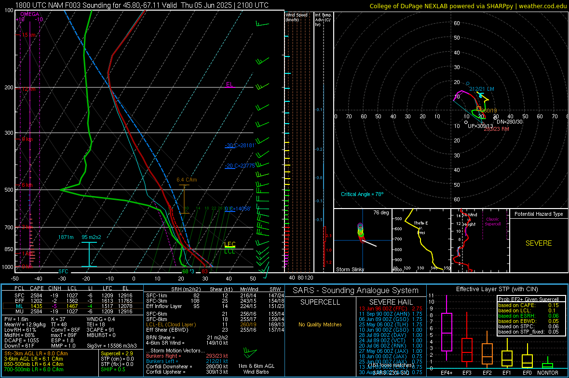Click the 'based on CAPE:' probability row
Image resolution: width=569 pixels, height=378 pixels.
click(x=528, y=305)
